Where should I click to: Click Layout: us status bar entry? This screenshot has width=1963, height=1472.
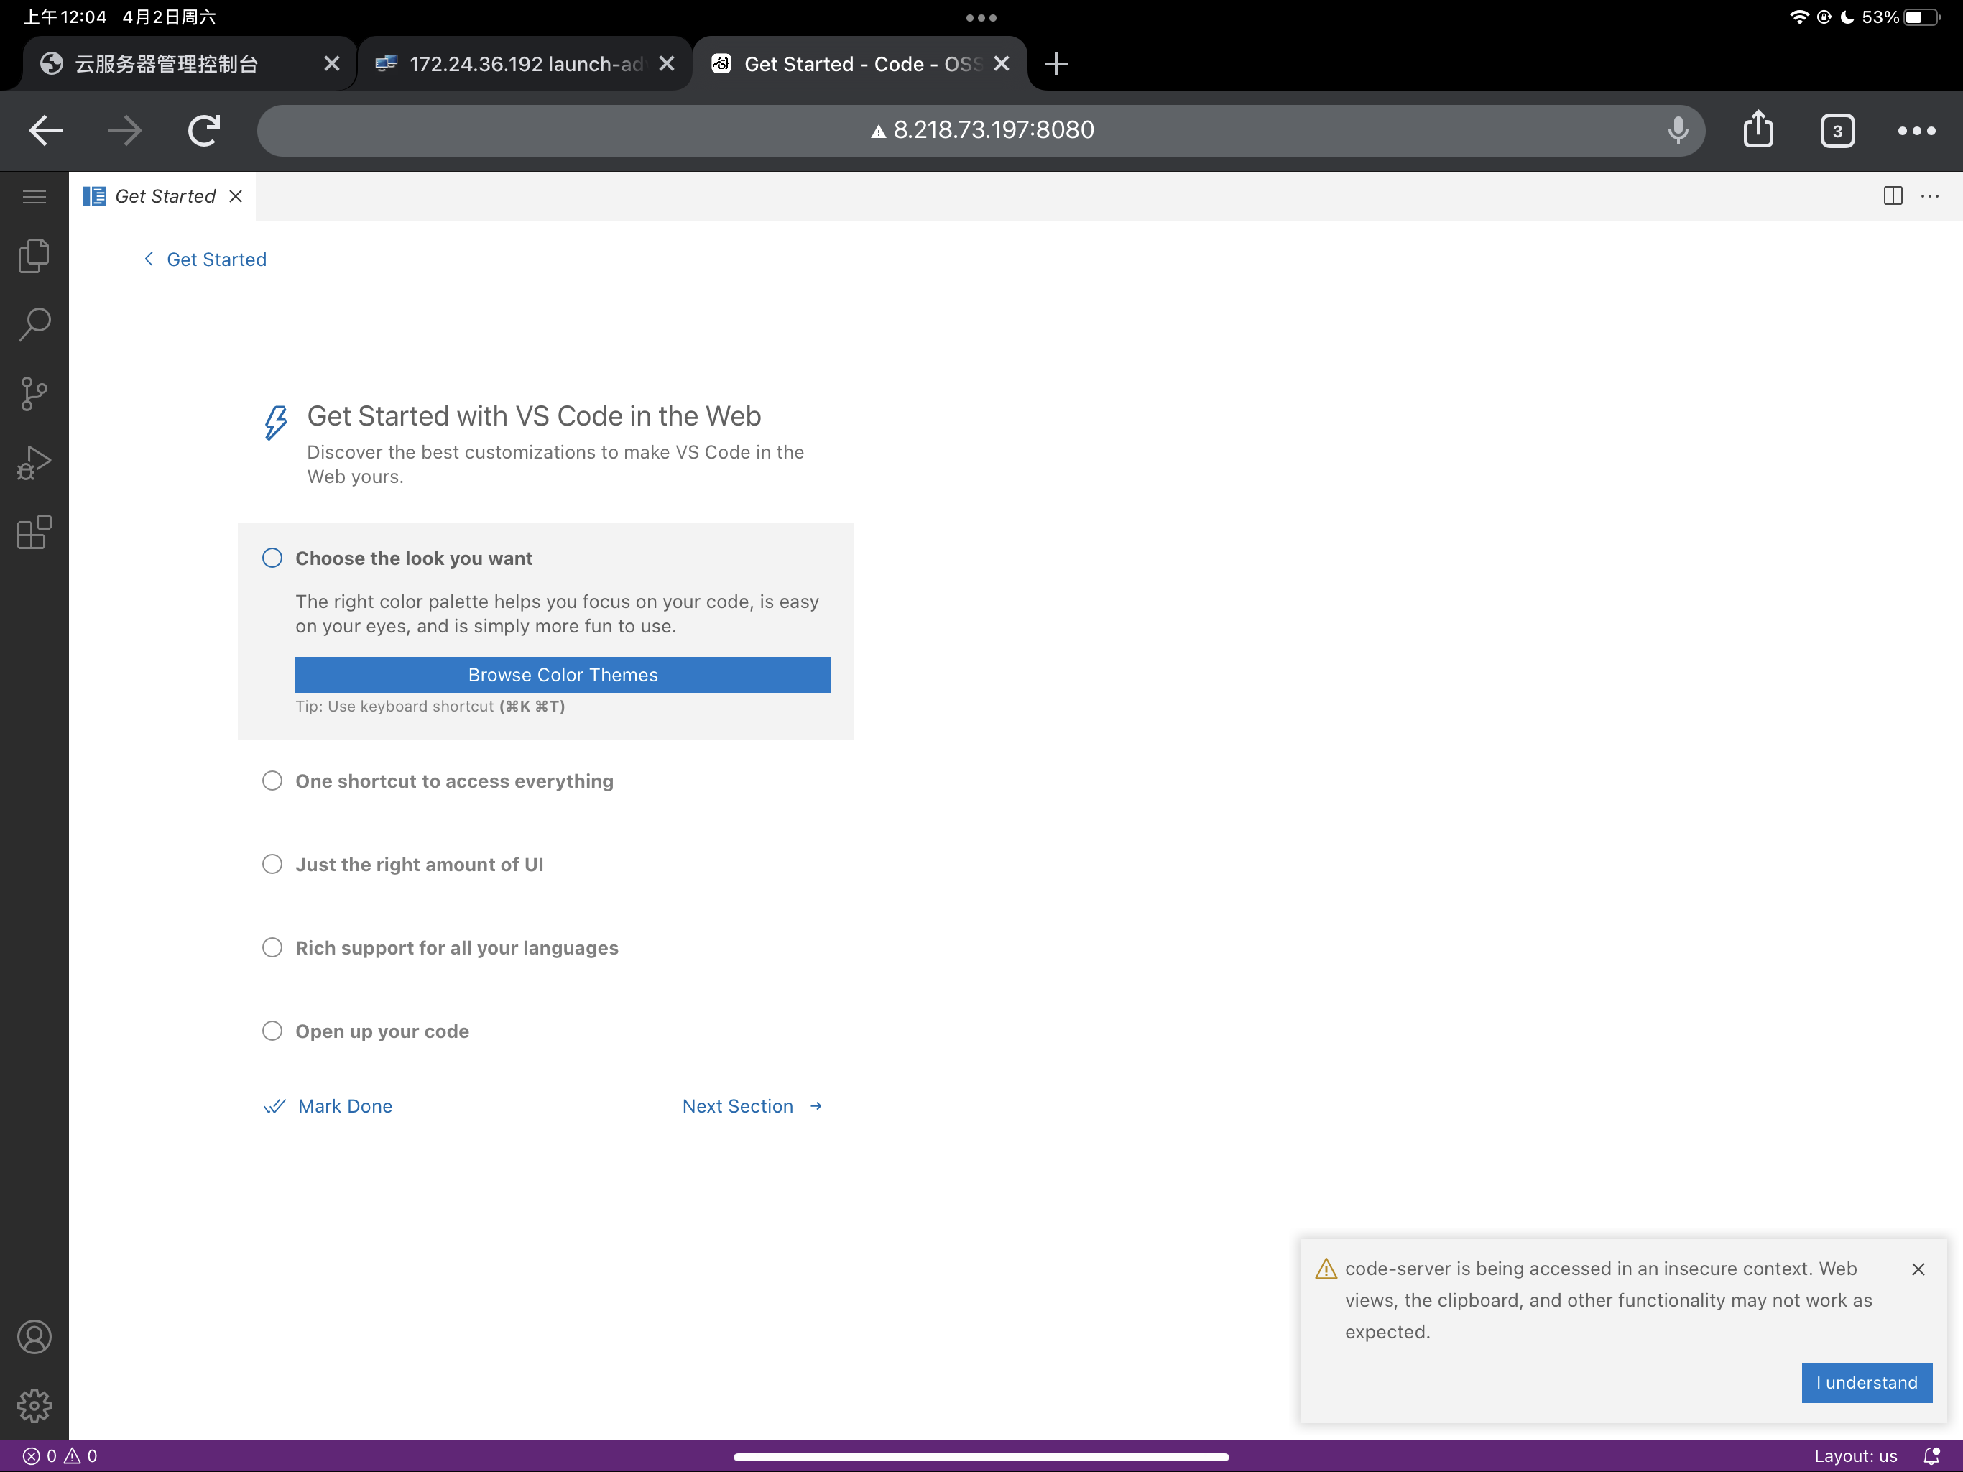[1855, 1456]
